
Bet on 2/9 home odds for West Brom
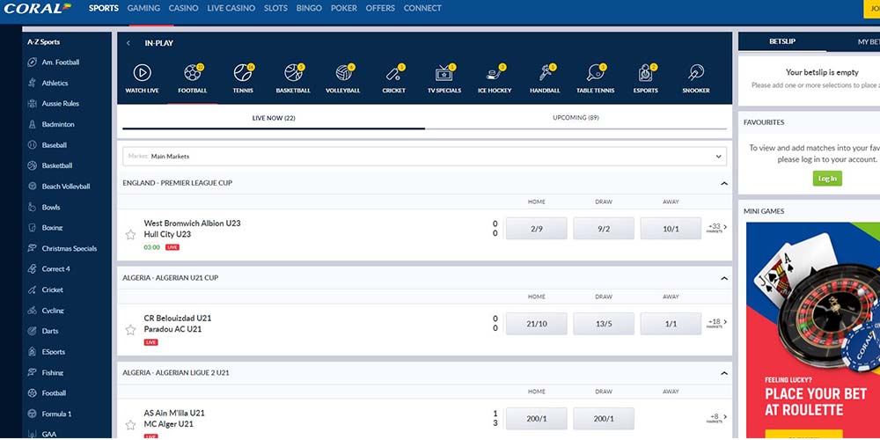[x=536, y=229]
